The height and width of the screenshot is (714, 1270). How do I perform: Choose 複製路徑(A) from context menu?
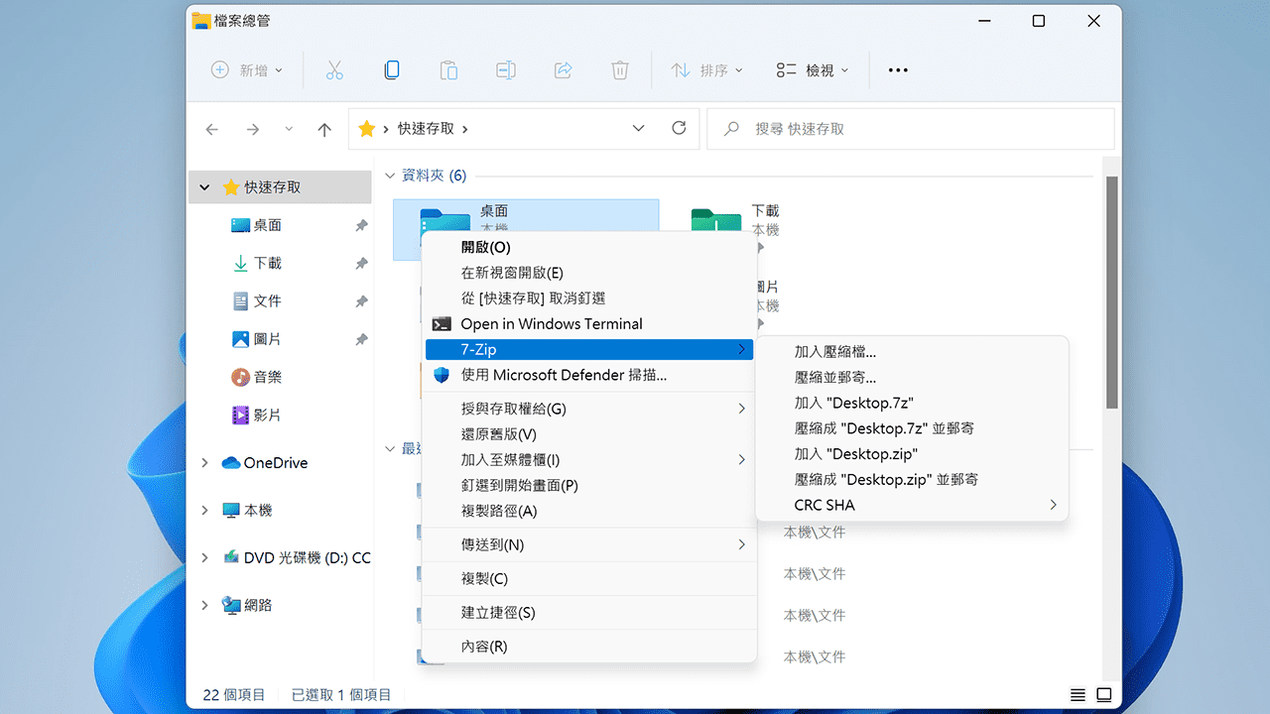499,511
